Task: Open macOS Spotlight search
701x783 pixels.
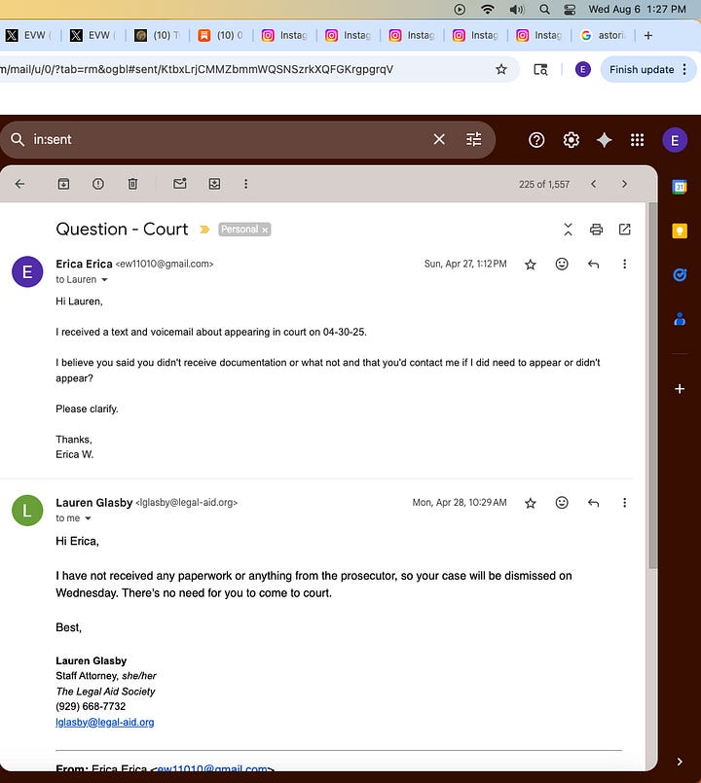Action: tap(544, 9)
